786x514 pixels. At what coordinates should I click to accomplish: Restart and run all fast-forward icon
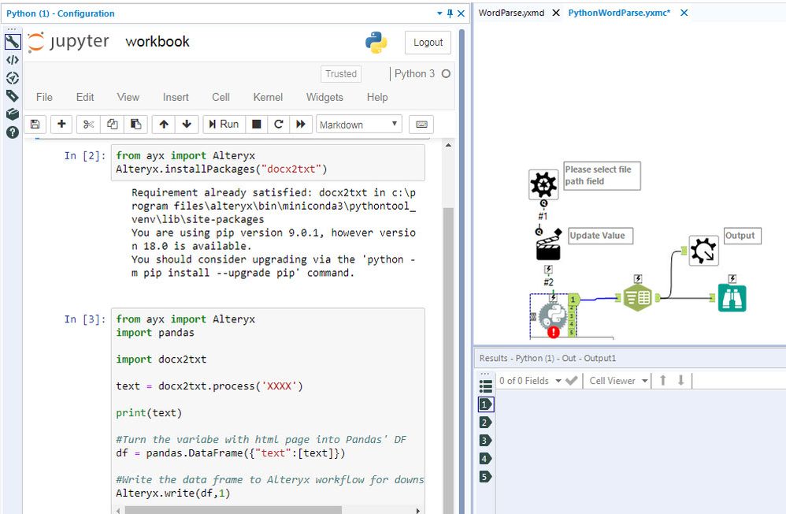point(301,124)
